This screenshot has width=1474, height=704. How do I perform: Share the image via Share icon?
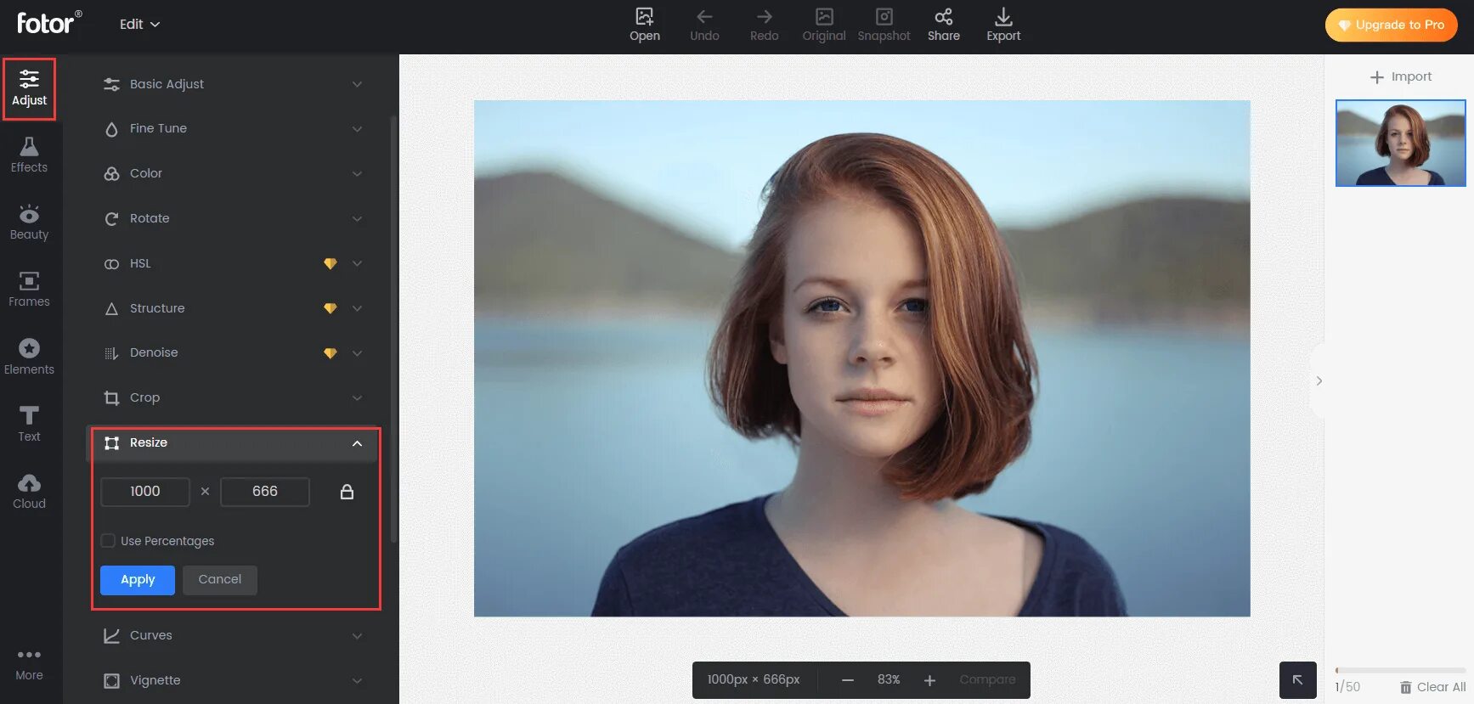point(943,17)
